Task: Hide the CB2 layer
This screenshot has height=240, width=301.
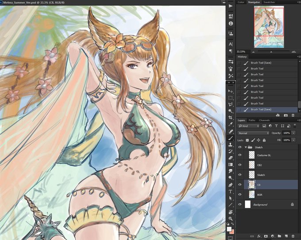Action: tap(240, 165)
